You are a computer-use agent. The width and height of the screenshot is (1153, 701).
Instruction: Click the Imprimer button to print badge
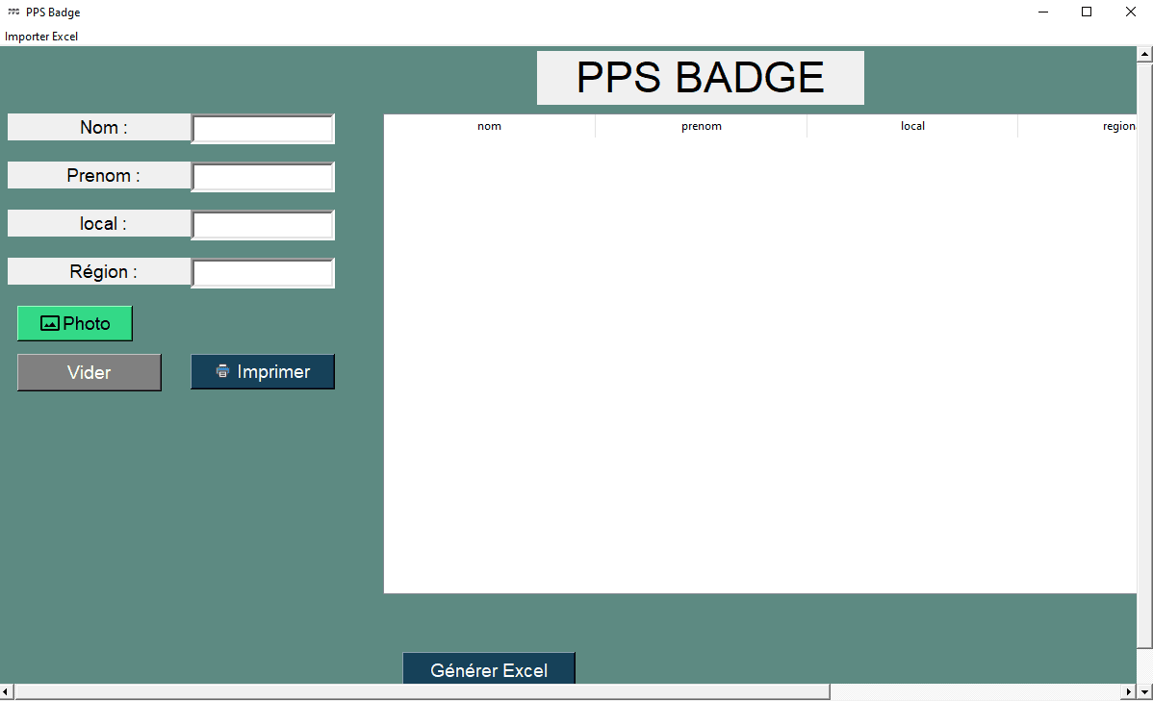(262, 371)
